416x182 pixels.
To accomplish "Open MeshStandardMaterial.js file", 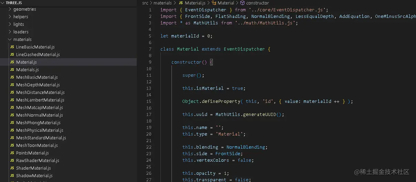I will (x=41, y=138).
